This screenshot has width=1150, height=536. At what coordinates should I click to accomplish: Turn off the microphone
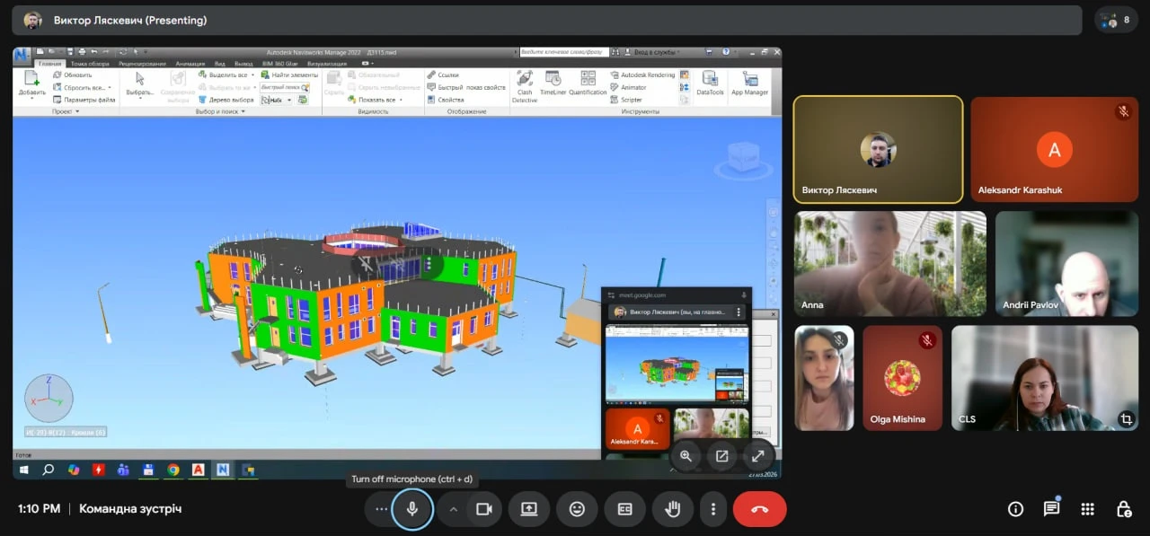tap(412, 509)
